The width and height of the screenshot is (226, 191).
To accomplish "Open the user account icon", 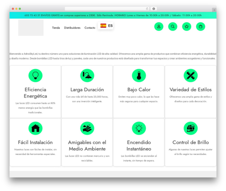I will pyautogui.click(x=159, y=27).
